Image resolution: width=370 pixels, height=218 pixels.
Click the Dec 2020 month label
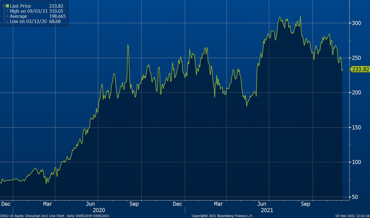(177, 204)
